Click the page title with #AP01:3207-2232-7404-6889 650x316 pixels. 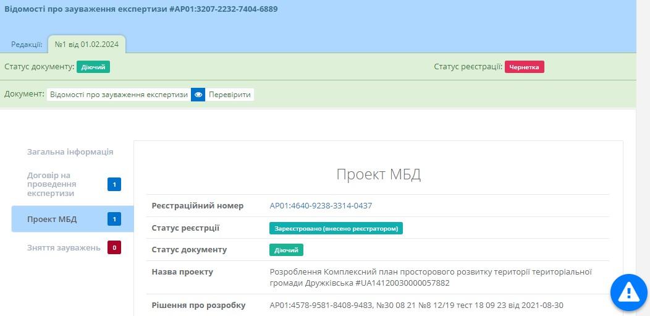(x=141, y=9)
